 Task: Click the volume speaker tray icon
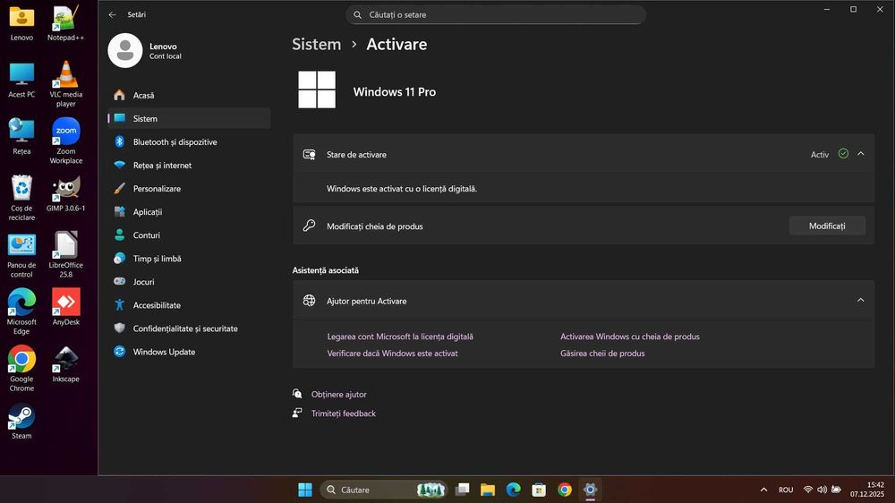point(822,490)
